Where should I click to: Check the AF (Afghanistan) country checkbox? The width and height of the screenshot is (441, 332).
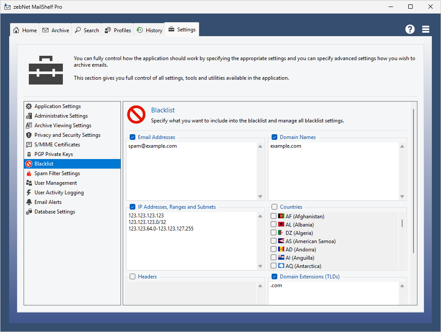[274, 216]
